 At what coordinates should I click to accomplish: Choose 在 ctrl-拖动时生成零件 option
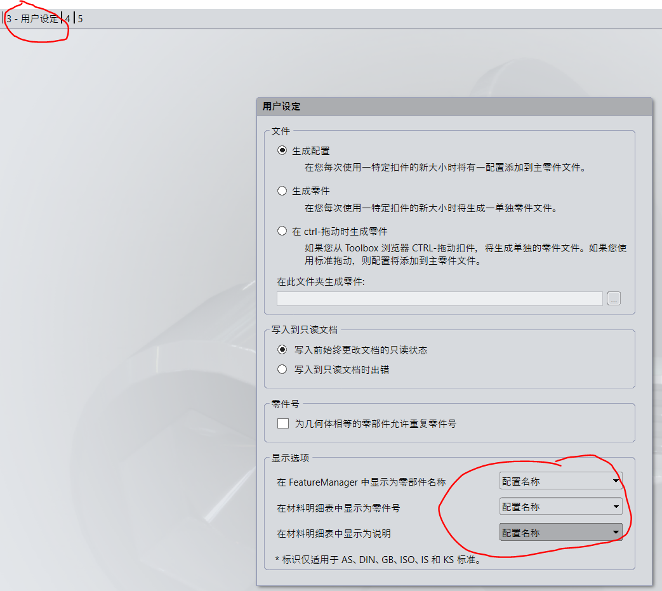282,231
